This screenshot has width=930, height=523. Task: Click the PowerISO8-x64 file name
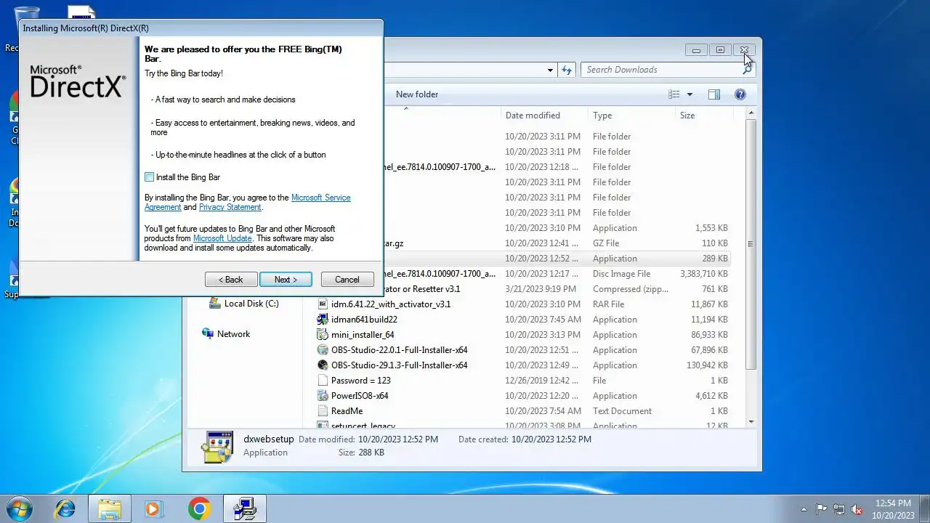click(x=360, y=396)
